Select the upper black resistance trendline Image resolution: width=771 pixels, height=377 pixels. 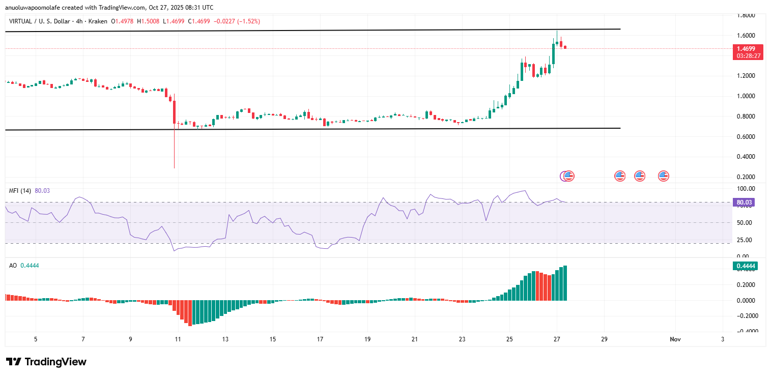[x=305, y=31]
